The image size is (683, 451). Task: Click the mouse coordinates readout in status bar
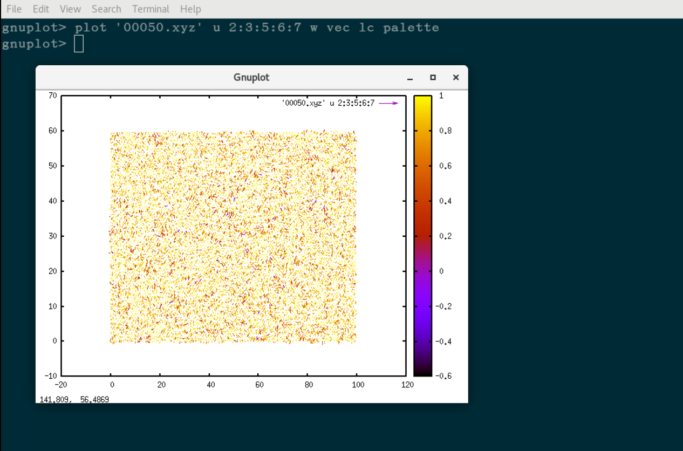coord(74,399)
